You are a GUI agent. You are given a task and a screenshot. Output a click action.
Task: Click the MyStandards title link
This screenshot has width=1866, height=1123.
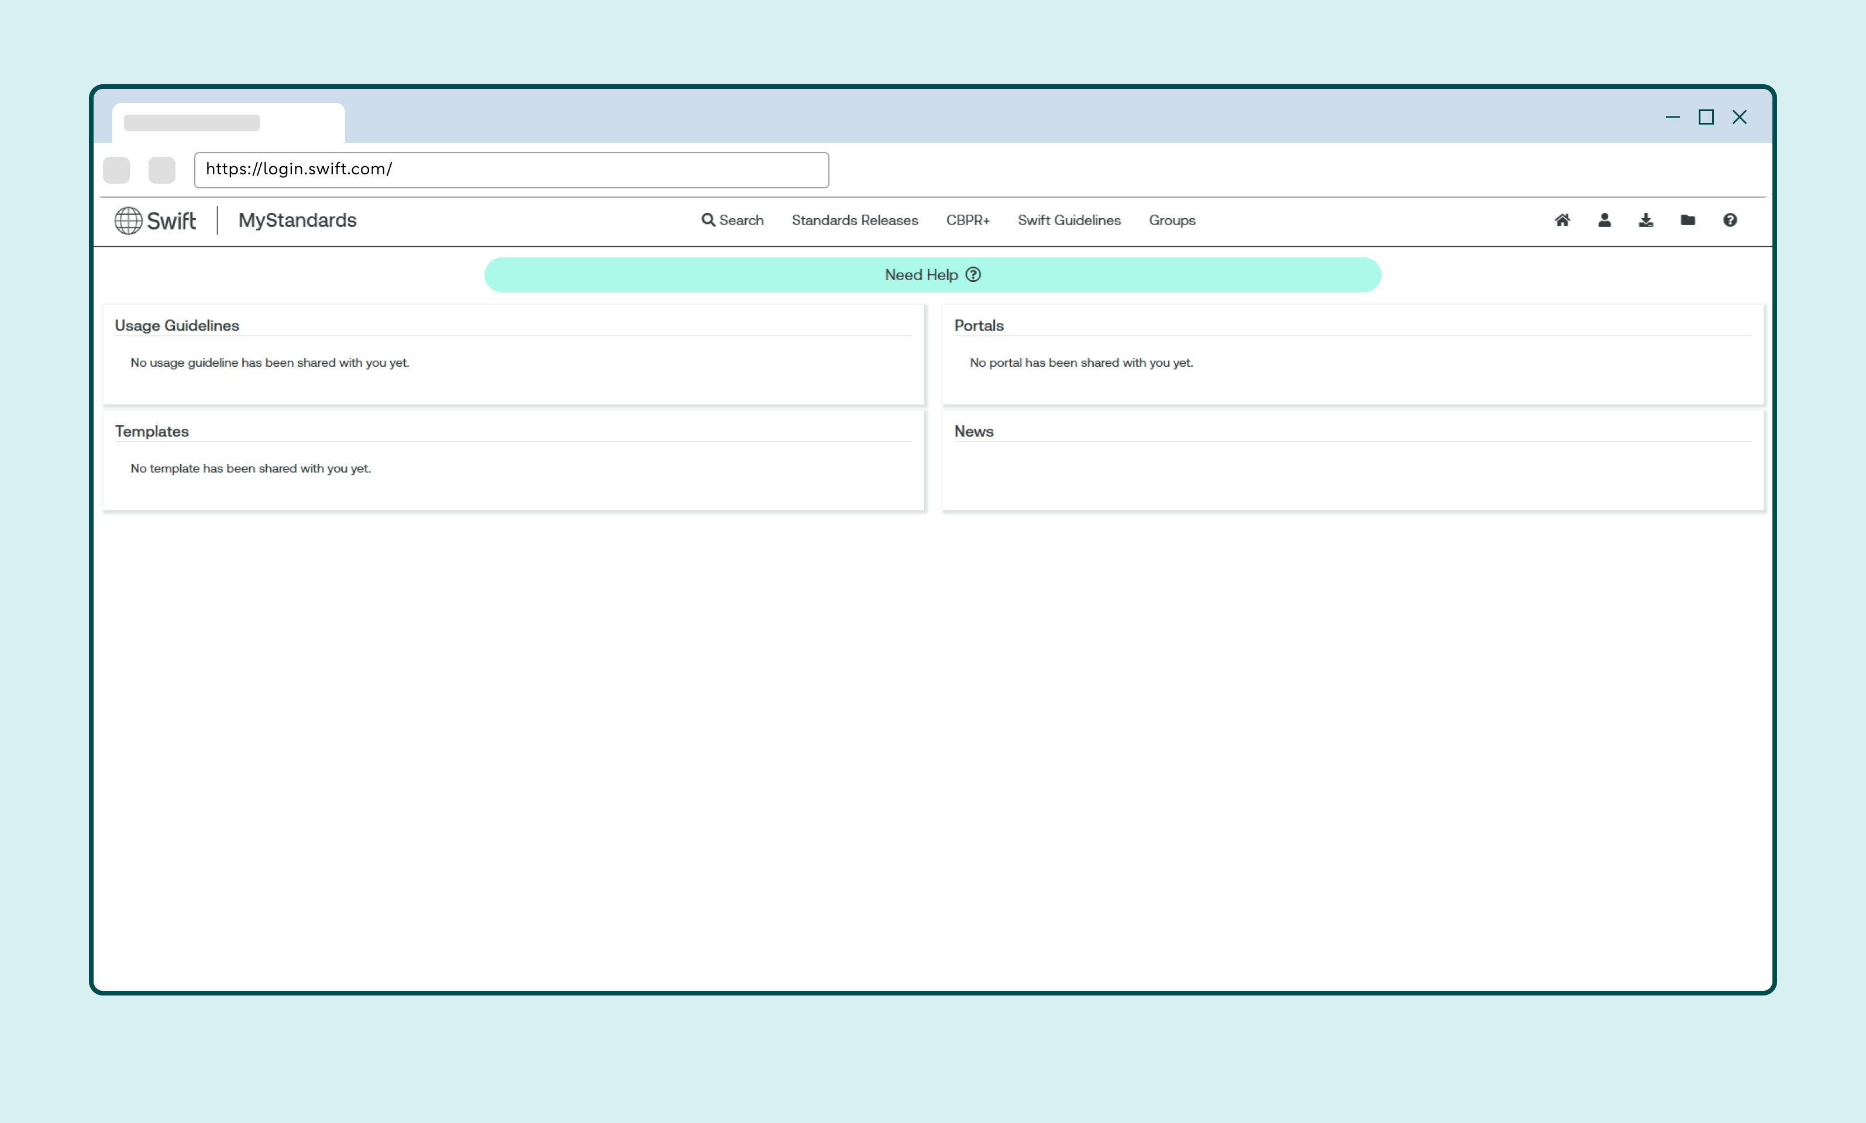297,220
